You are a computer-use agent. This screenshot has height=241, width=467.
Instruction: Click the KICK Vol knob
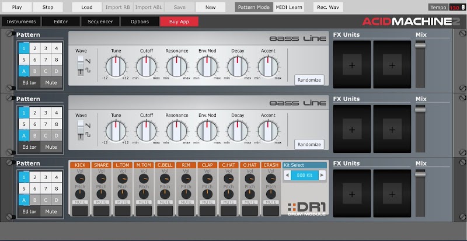[x=80, y=179]
